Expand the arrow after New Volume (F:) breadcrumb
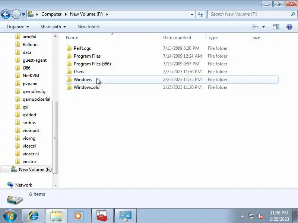Image resolution: width=298 pixels, height=223 pixels. click(107, 14)
